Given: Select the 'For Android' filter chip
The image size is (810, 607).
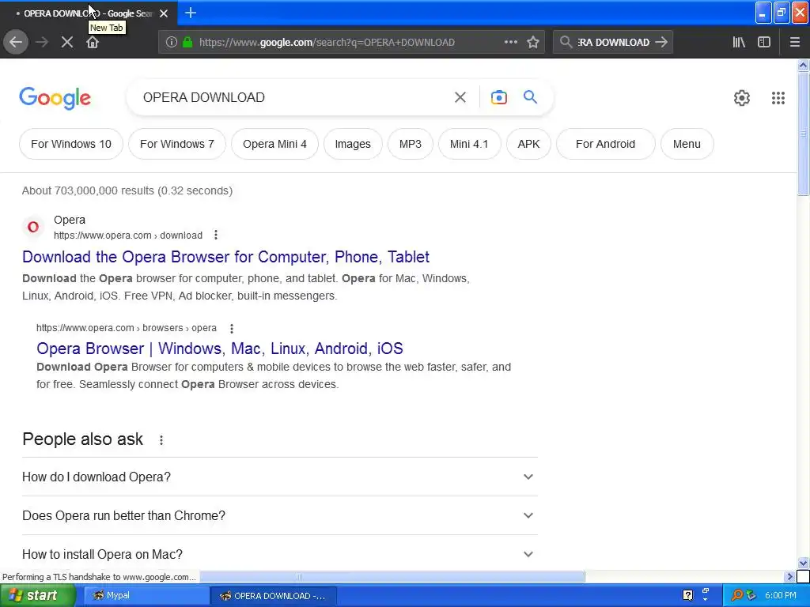Looking at the screenshot, I should (x=605, y=144).
